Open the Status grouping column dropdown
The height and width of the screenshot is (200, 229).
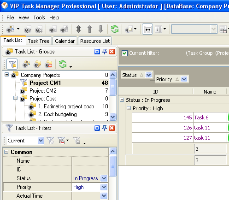pyautogui.click(x=149, y=75)
